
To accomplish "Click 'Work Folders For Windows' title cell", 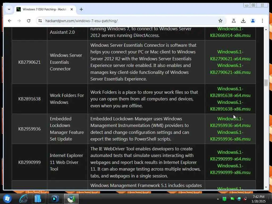I will (67, 99).
